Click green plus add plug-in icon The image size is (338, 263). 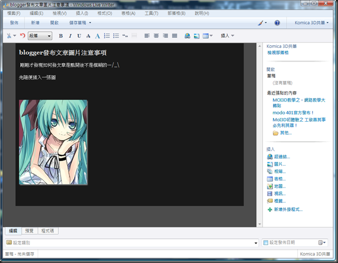270,210
